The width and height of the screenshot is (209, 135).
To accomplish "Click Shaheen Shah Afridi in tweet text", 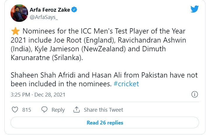I will 42,75.
